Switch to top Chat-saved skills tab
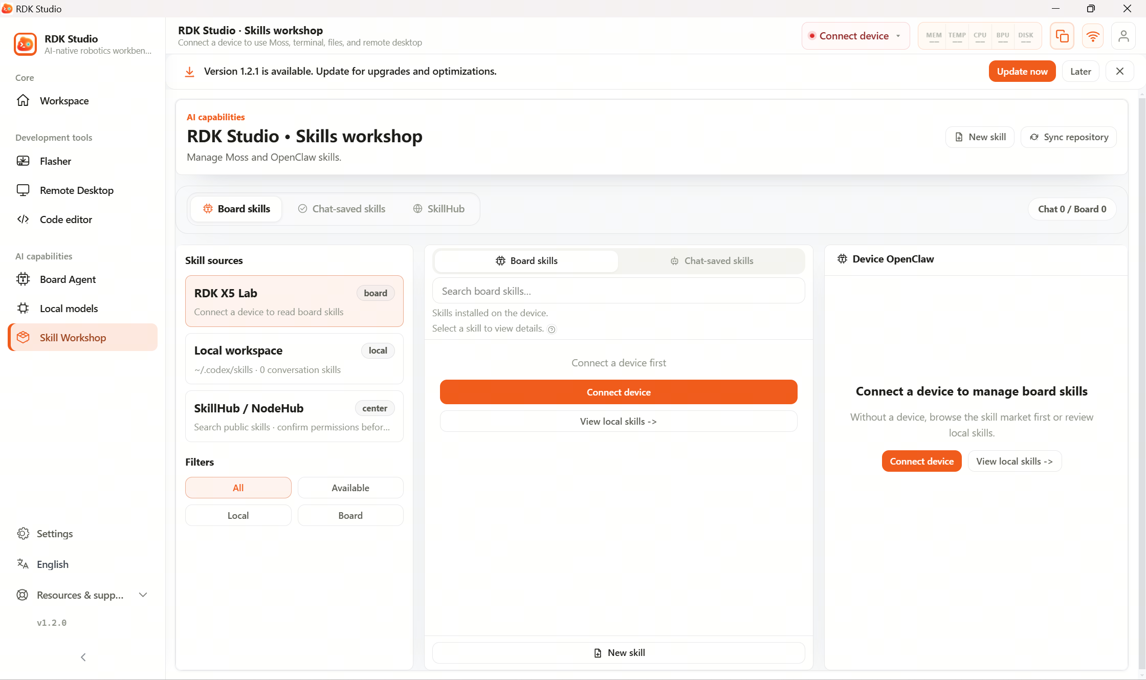Viewport: 1146px width, 680px height. pyautogui.click(x=342, y=209)
